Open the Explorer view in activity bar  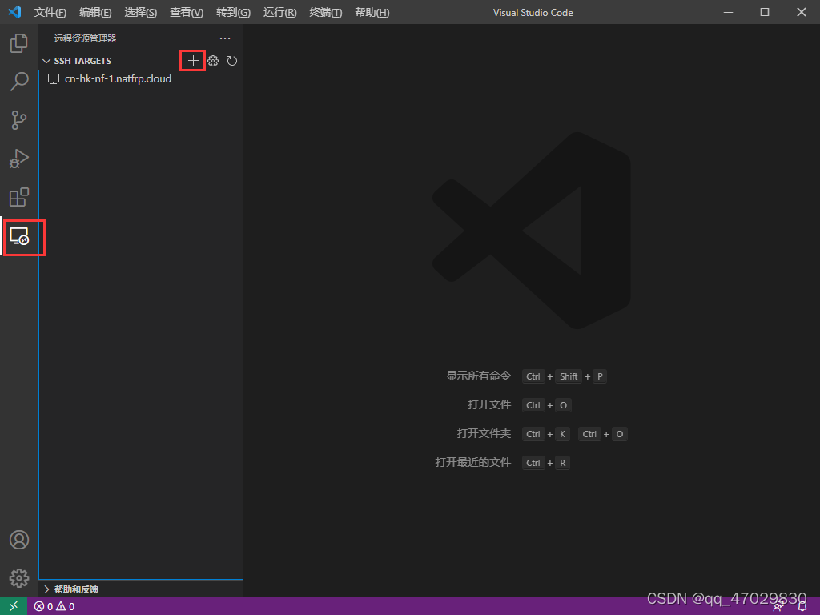[19, 43]
